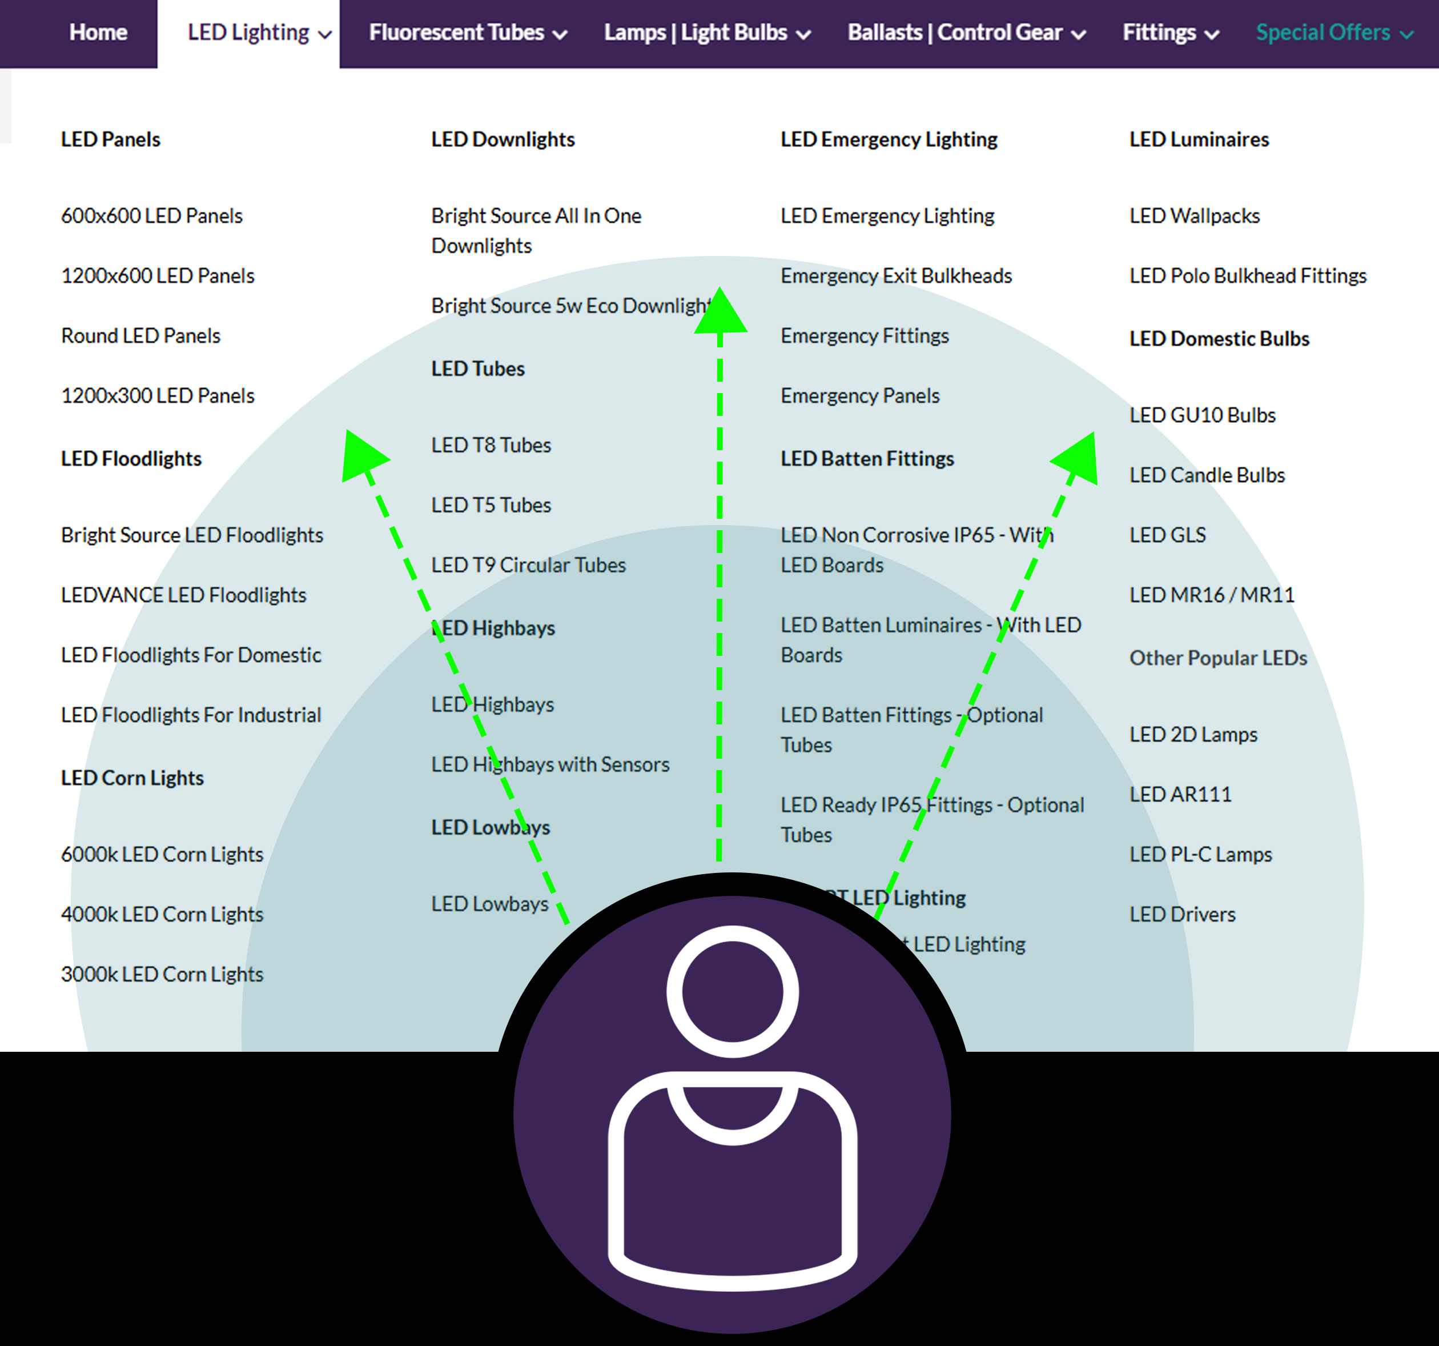
Task: Go to the Home tab
Action: coord(98,33)
